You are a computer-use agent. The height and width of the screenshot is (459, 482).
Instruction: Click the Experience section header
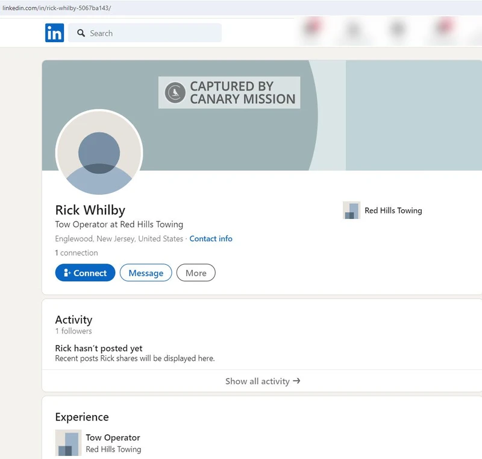pyautogui.click(x=81, y=417)
